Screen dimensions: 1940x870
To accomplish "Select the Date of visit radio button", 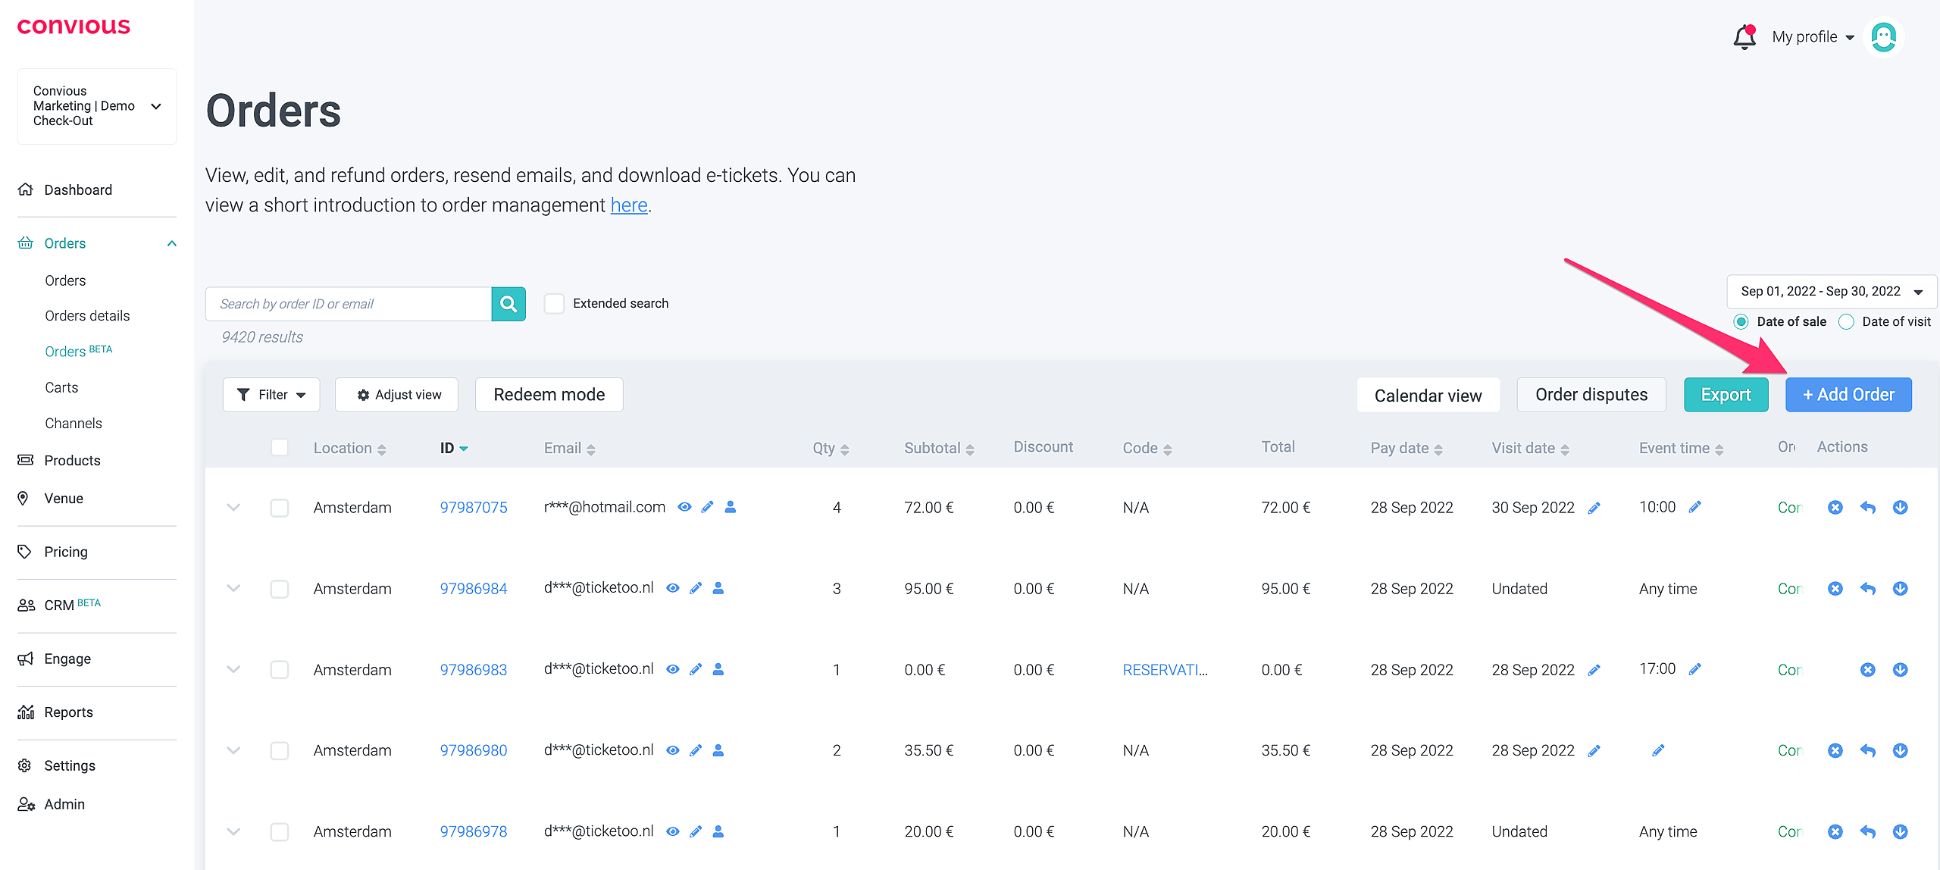I will click(x=1847, y=322).
